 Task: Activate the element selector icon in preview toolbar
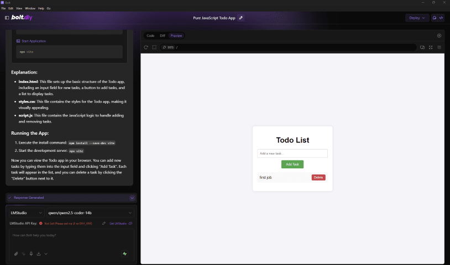point(154,47)
